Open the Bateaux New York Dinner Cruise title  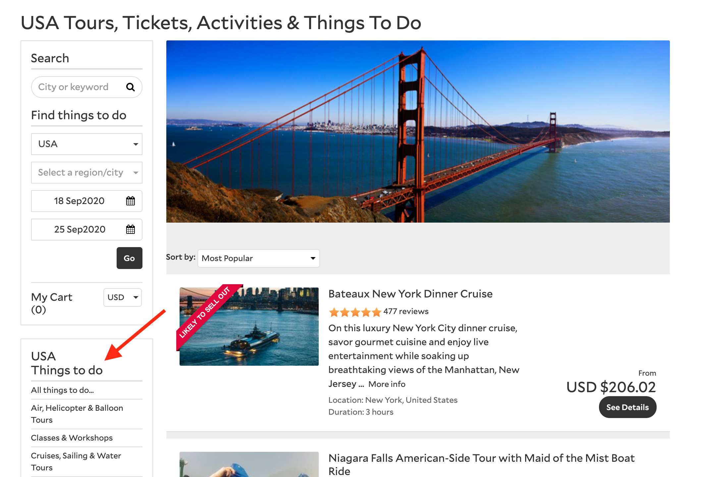pos(410,294)
